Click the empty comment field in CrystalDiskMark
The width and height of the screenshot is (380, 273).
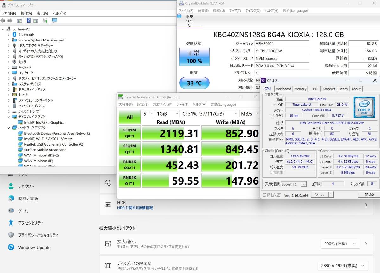tap(188, 193)
